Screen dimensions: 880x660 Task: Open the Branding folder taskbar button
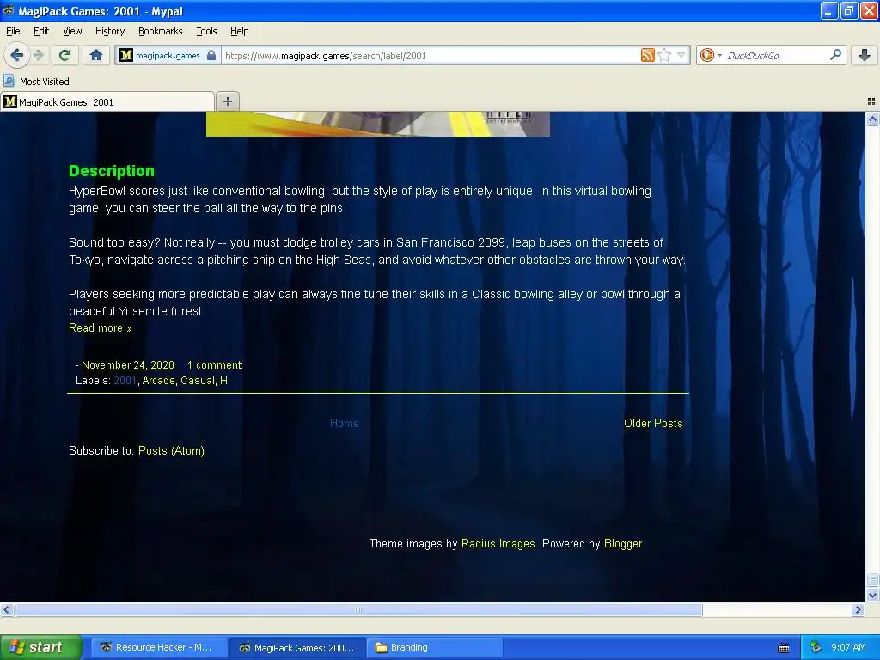435,647
